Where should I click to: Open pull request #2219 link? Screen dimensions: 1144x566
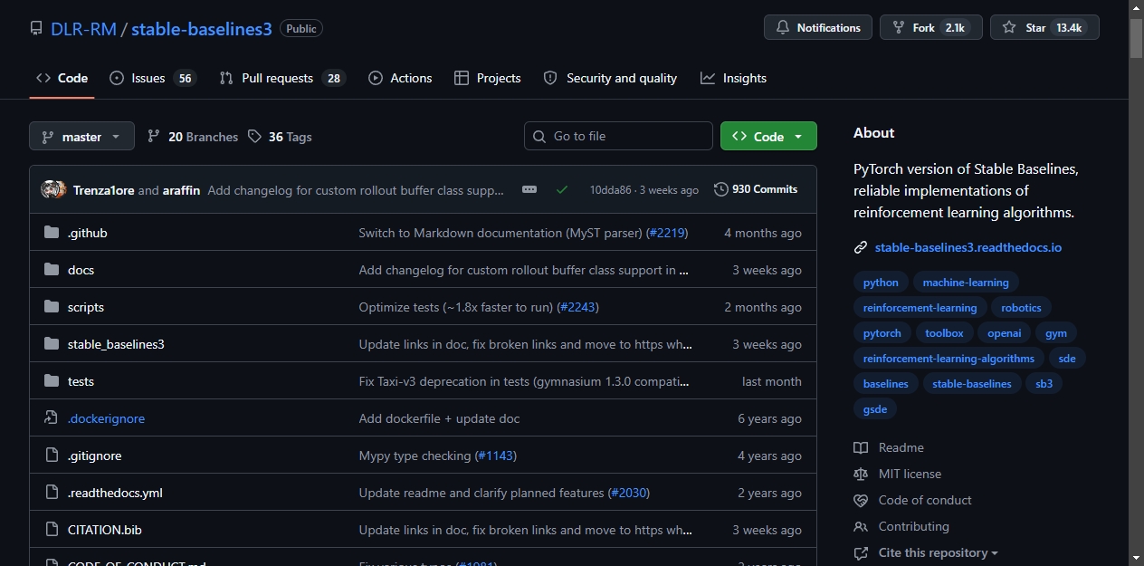pos(666,233)
